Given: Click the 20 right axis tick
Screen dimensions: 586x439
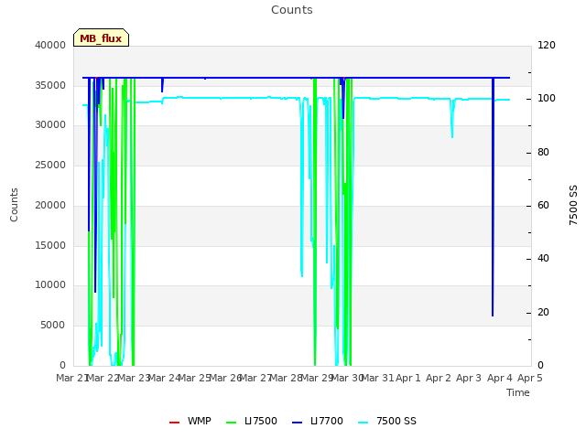Looking at the screenshot, I should point(543,313).
